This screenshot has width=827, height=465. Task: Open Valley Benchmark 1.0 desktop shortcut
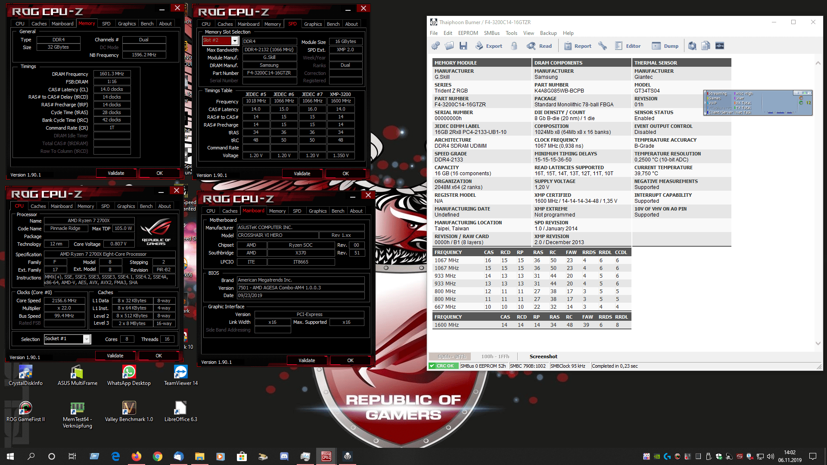pyautogui.click(x=129, y=412)
